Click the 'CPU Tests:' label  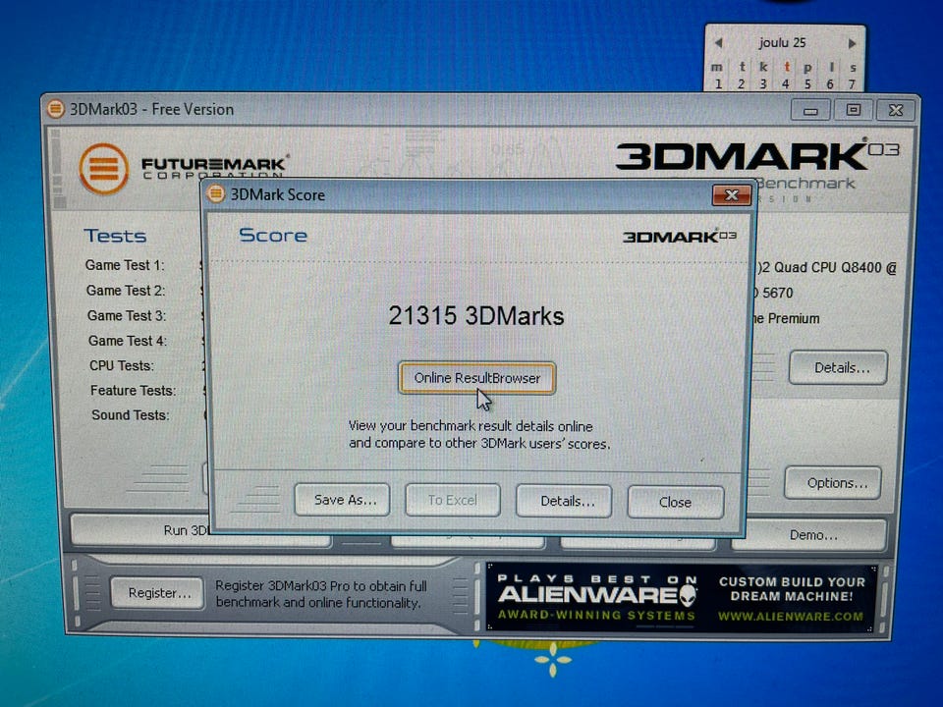122,365
